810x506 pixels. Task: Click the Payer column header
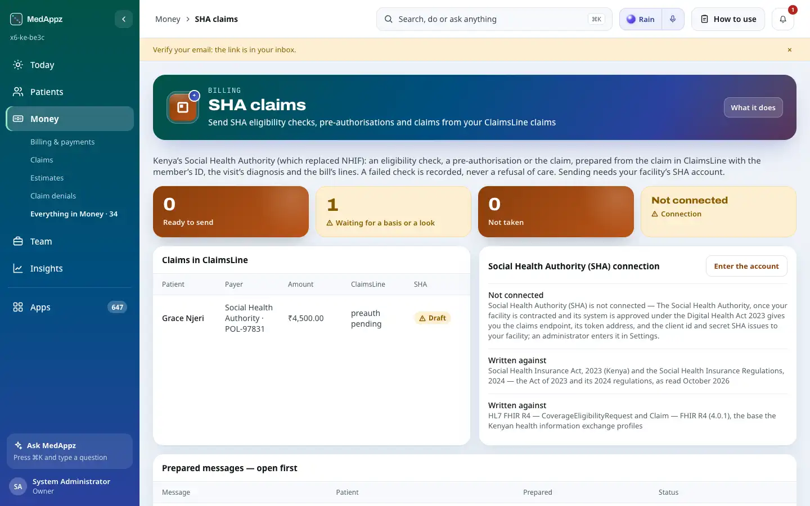(234, 284)
